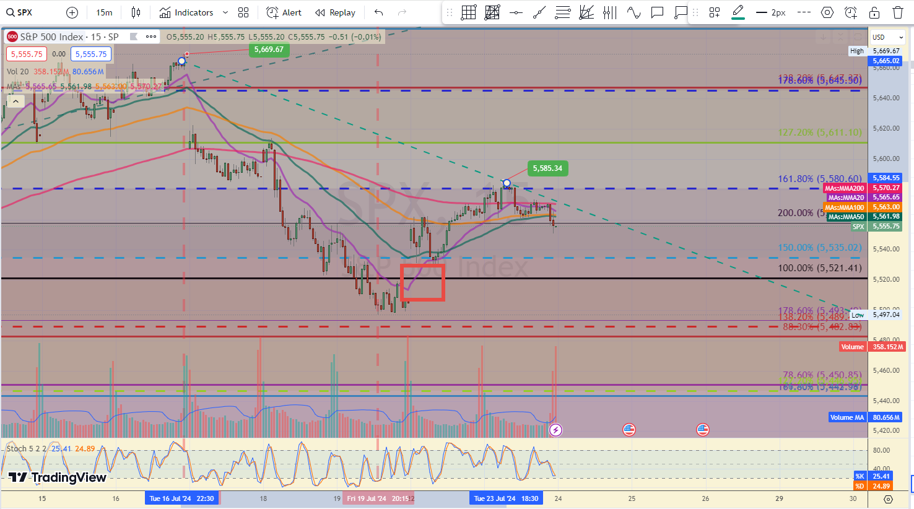The width and height of the screenshot is (914, 509).
Task: Click the first US flag event near 25
Action: (x=629, y=430)
